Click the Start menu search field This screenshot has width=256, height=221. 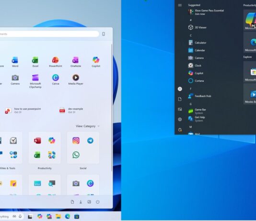click(x=49, y=34)
